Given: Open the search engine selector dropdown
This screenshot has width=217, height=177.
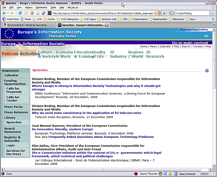Looking at the screenshot, I should (x=172, y=13).
